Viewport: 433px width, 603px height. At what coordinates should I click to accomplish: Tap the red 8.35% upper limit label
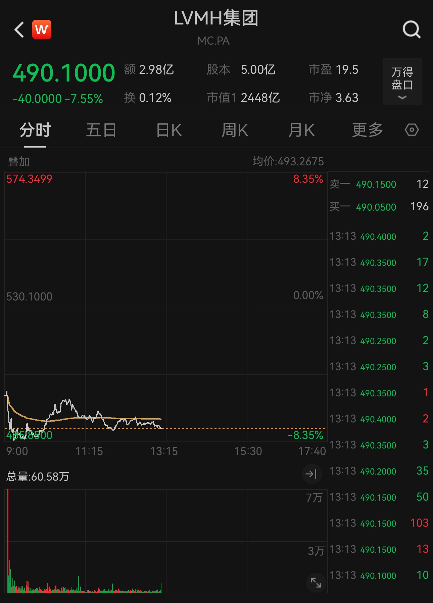[x=308, y=179]
